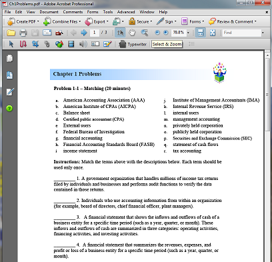The height and width of the screenshot is (262, 272).
Task: Toggle full page fit view
Action: coord(213,33)
